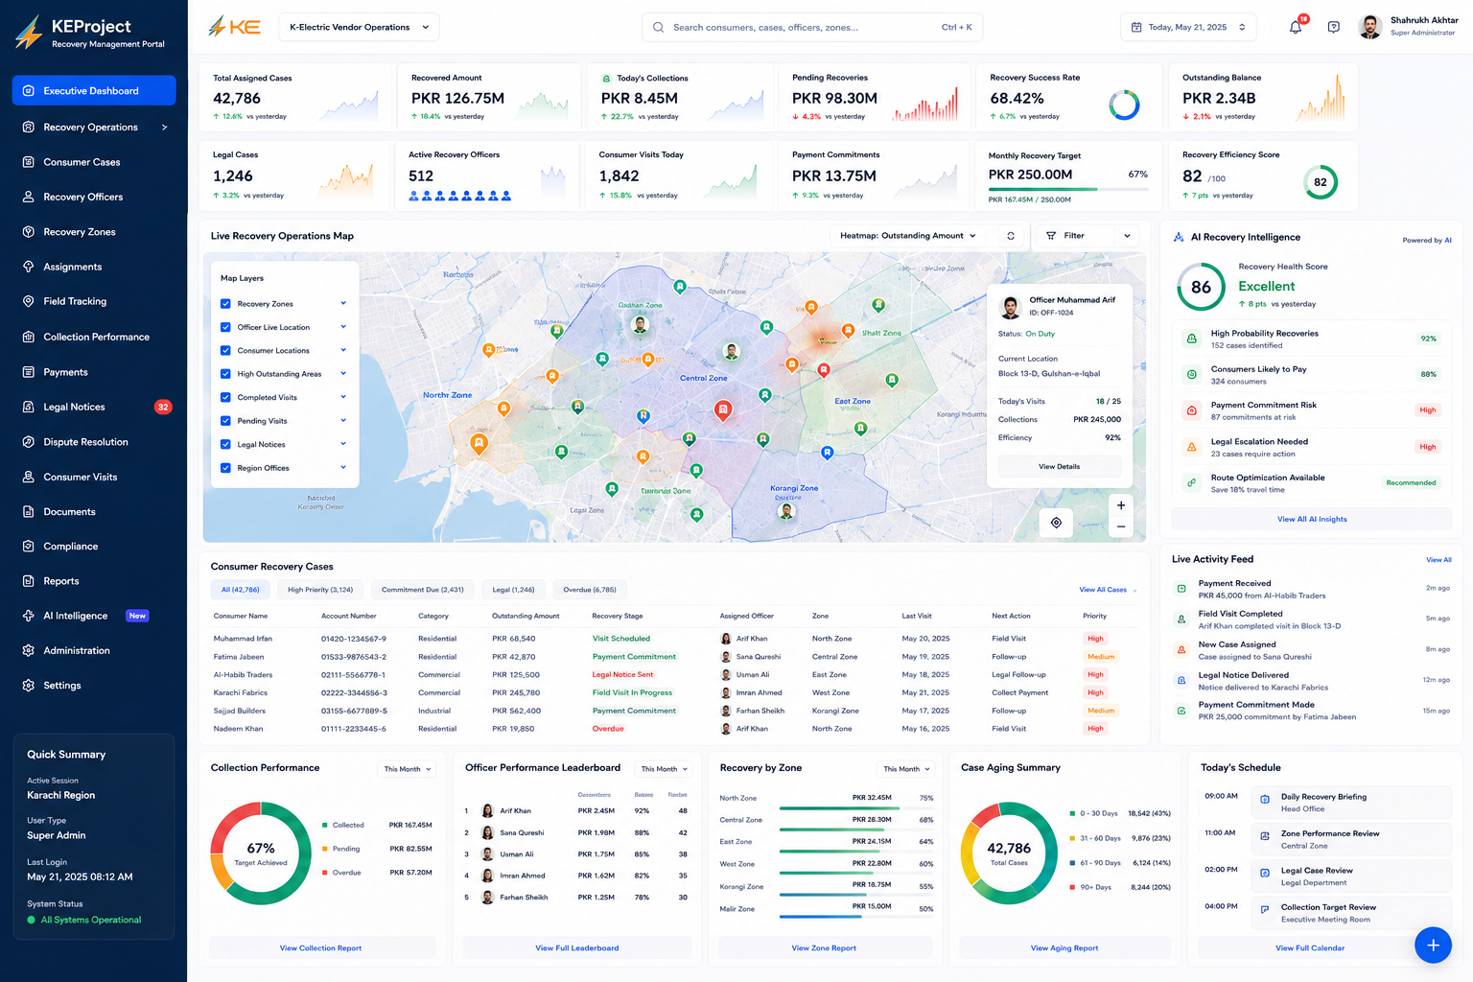
Task: Click View Details on officer card
Action: 1060,467
